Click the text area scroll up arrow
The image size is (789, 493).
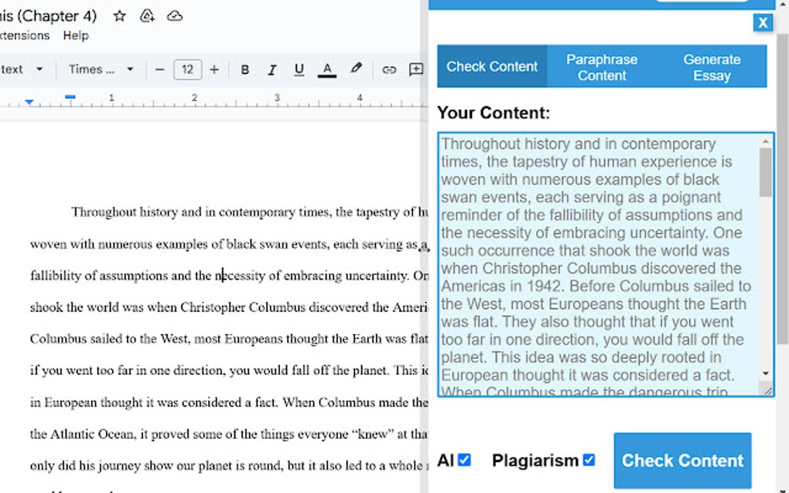[765, 141]
